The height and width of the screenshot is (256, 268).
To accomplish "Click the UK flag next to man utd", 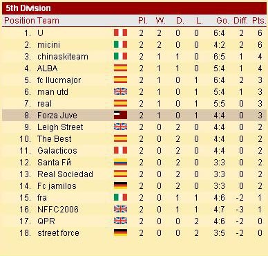I will coord(120,91).
